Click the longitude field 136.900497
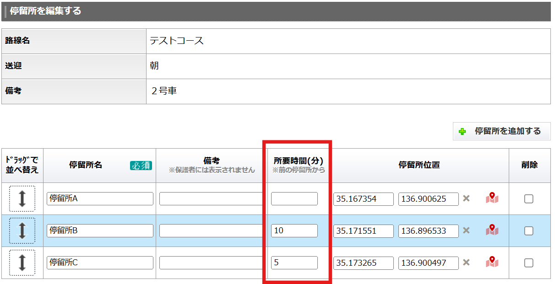Screen dimensions: 555x284 click(x=429, y=263)
